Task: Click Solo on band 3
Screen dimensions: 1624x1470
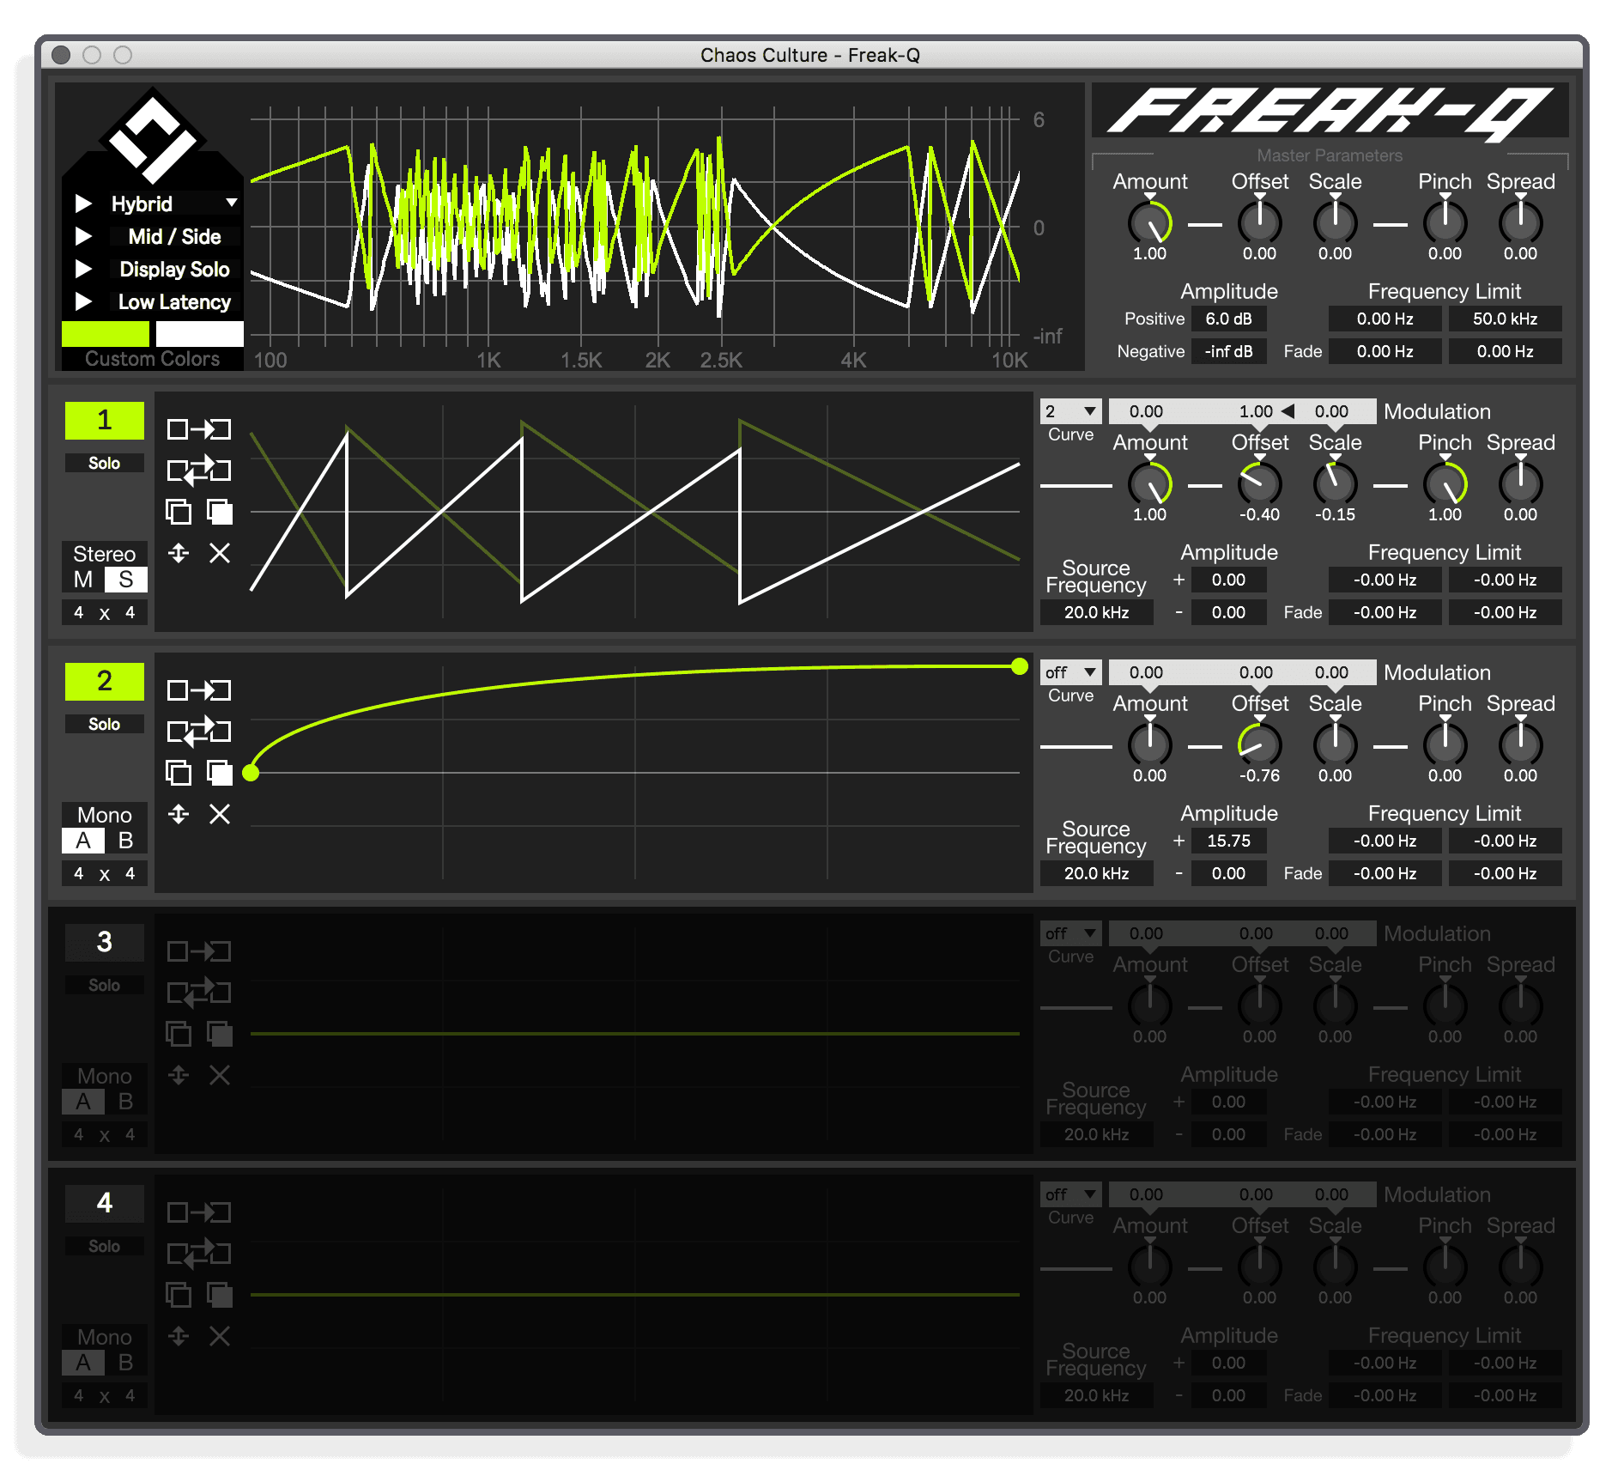Action: [105, 986]
